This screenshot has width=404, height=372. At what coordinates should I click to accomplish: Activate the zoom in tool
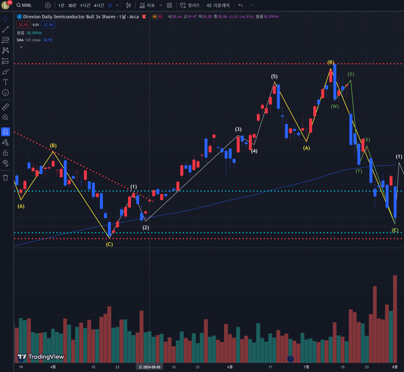tap(6, 117)
